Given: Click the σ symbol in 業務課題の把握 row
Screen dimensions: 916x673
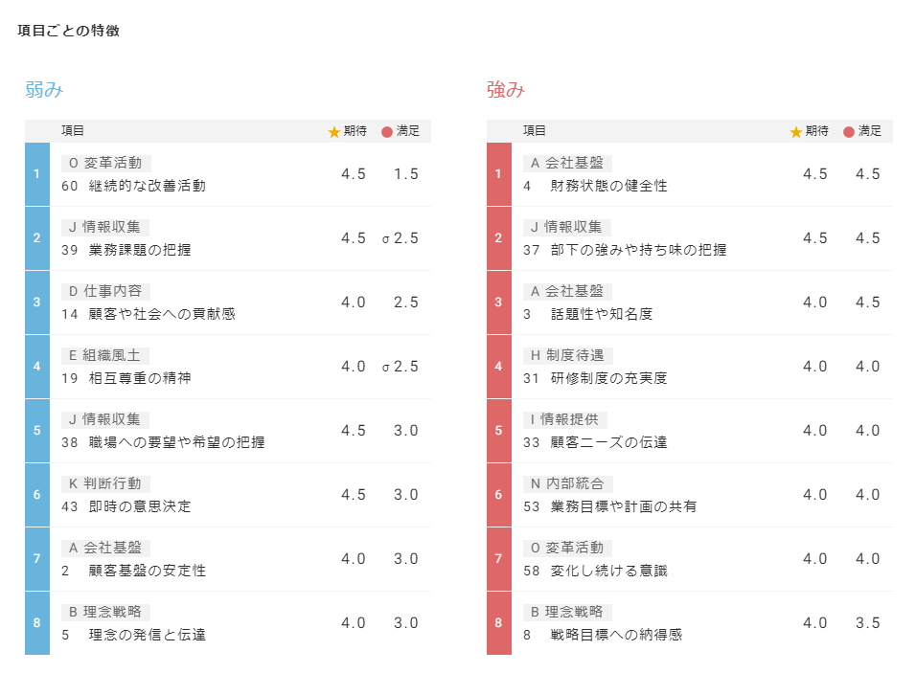Looking at the screenshot, I should (385, 238).
